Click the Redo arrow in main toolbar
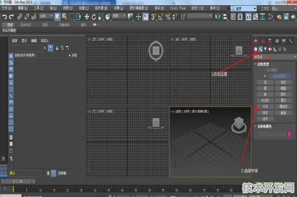The height and width of the screenshot is (197, 297). pyautogui.click(x=11, y=17)
